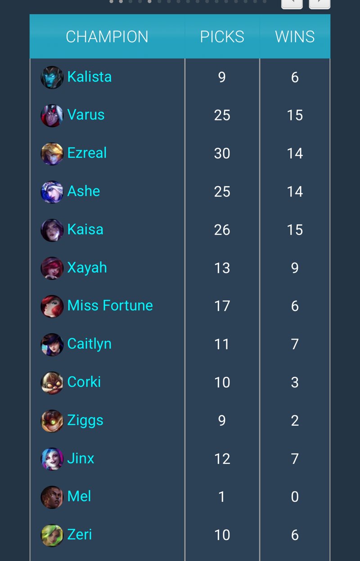Select Ezreal's avatar icon
The width and height of the screenshot is (360, 561).
point(52,153)
